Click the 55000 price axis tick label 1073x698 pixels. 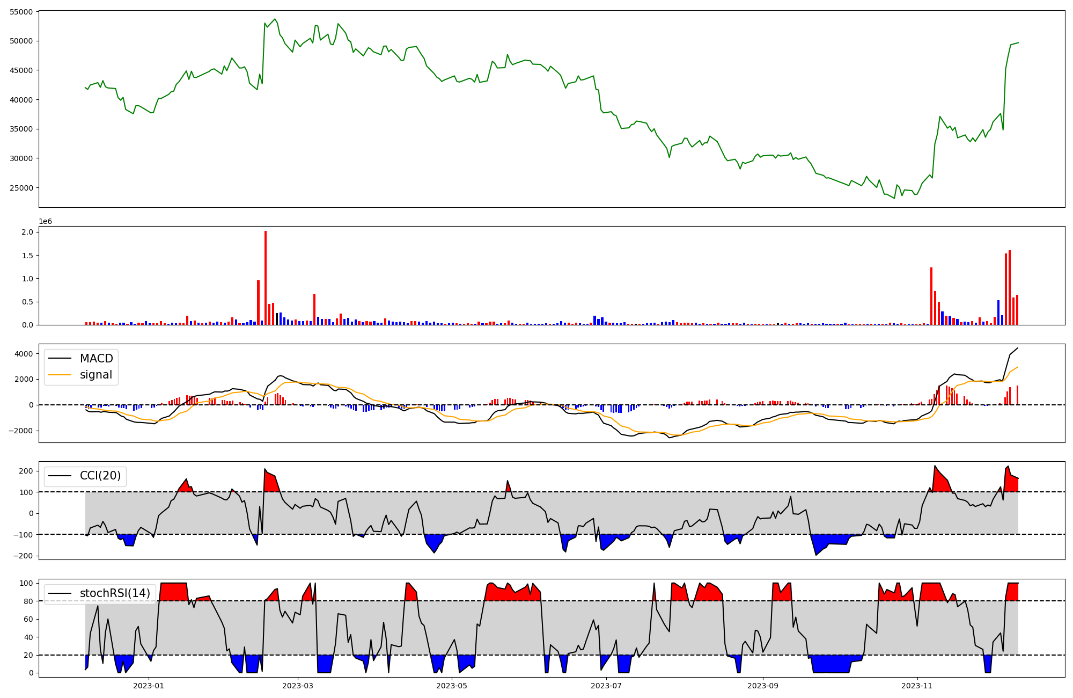tap(21, 12)
